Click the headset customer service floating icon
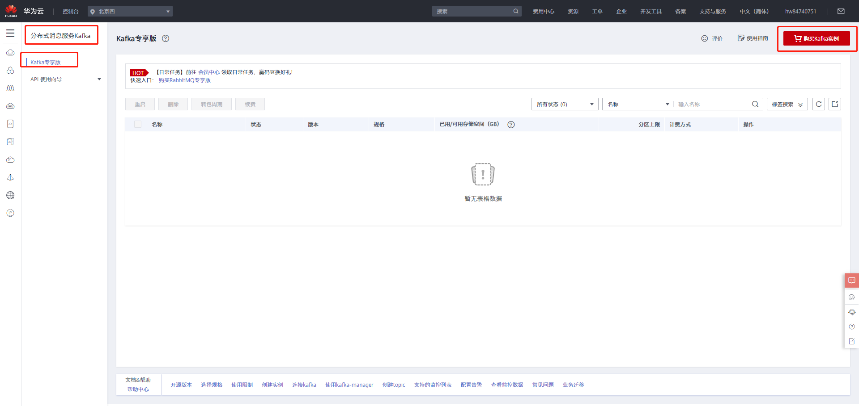Viewport: 859px width, 406px height. pyautogui.click(x=852, y=312)
